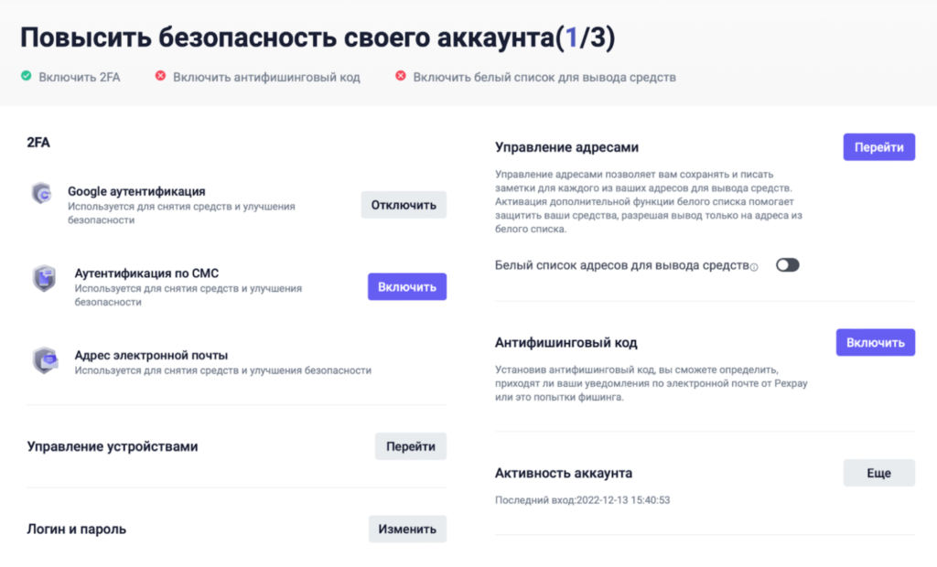Click the red cross beside withdrawal whitelist step
The width and height of the screenshot is (937, 567).
pos(400,77)
